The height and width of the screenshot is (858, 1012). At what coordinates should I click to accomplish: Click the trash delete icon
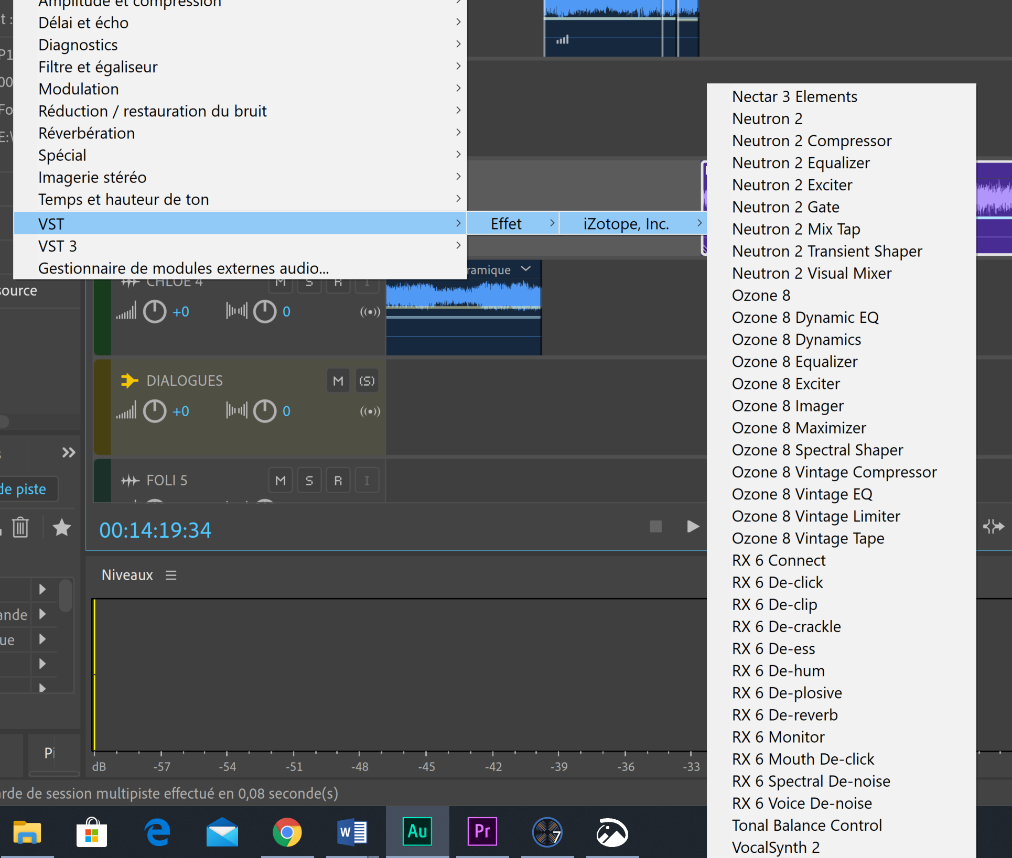(x=20, y=527)
